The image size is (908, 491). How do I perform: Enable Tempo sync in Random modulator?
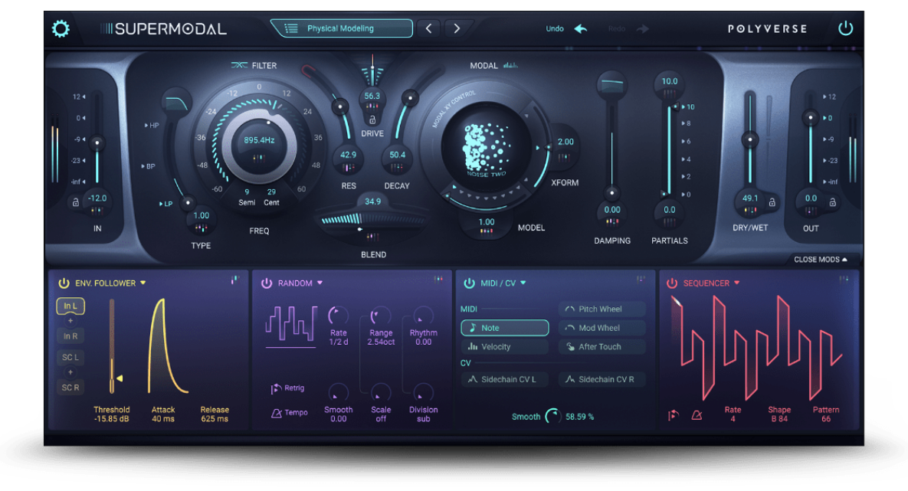(x=290, y=412)
